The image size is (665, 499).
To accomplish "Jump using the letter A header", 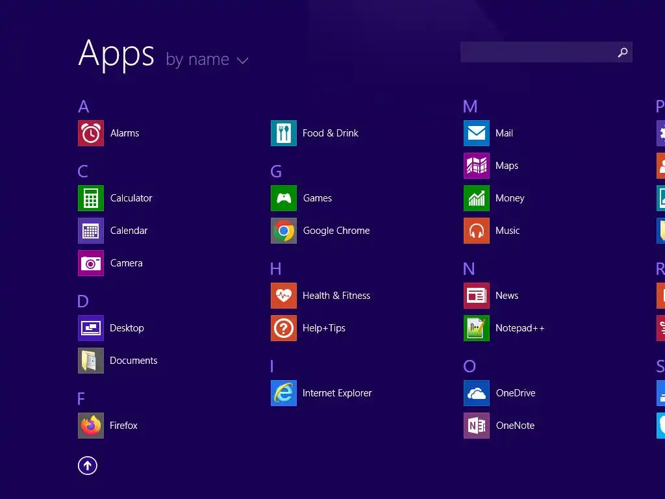I will pos(84,107).
